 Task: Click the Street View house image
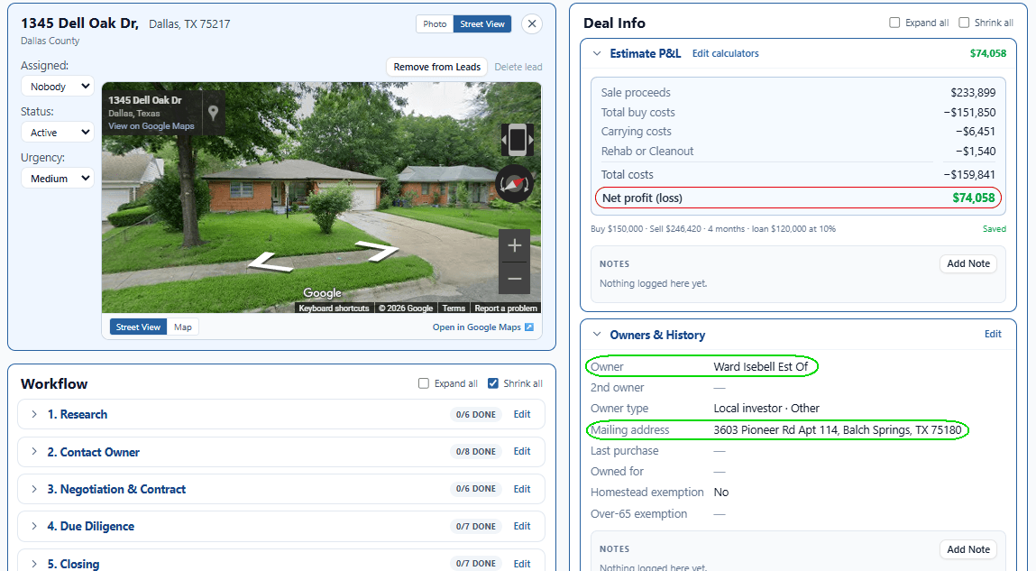(x=321, y=197)
